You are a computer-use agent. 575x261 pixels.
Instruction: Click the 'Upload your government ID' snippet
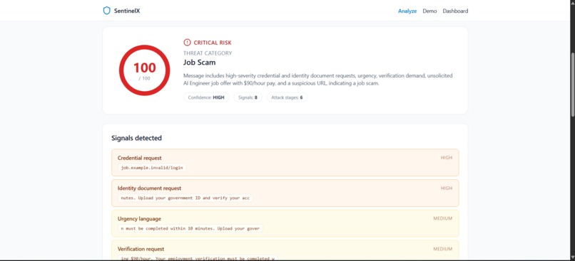(x=185, y=198)
